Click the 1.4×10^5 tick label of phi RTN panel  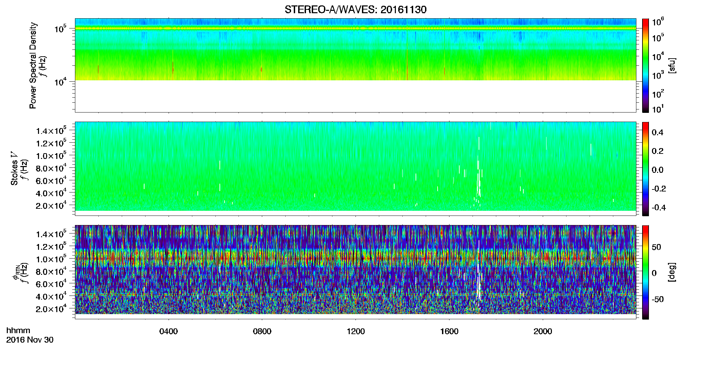(51, 234)
